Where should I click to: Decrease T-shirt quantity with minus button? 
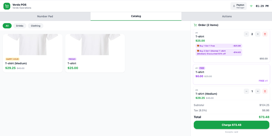point(246,34)
